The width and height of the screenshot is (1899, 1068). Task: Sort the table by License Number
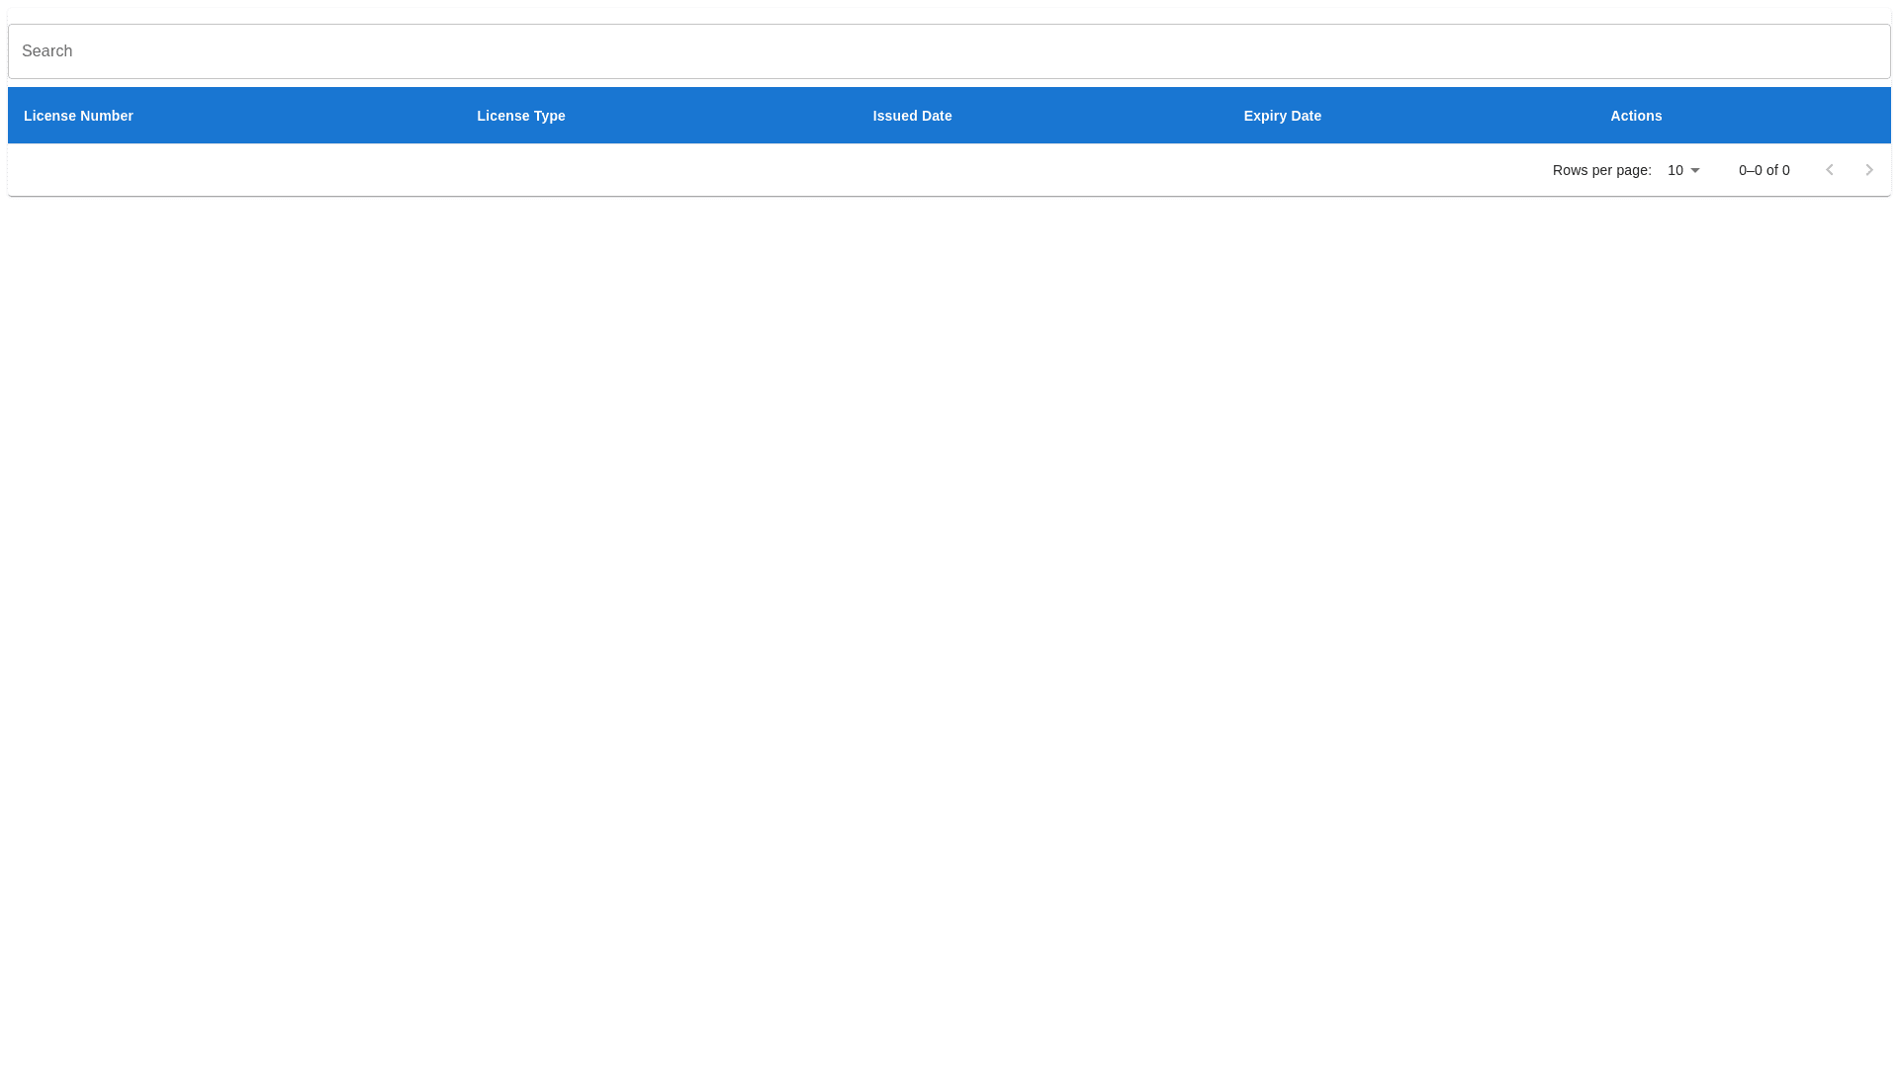click(x=78, y=116)
